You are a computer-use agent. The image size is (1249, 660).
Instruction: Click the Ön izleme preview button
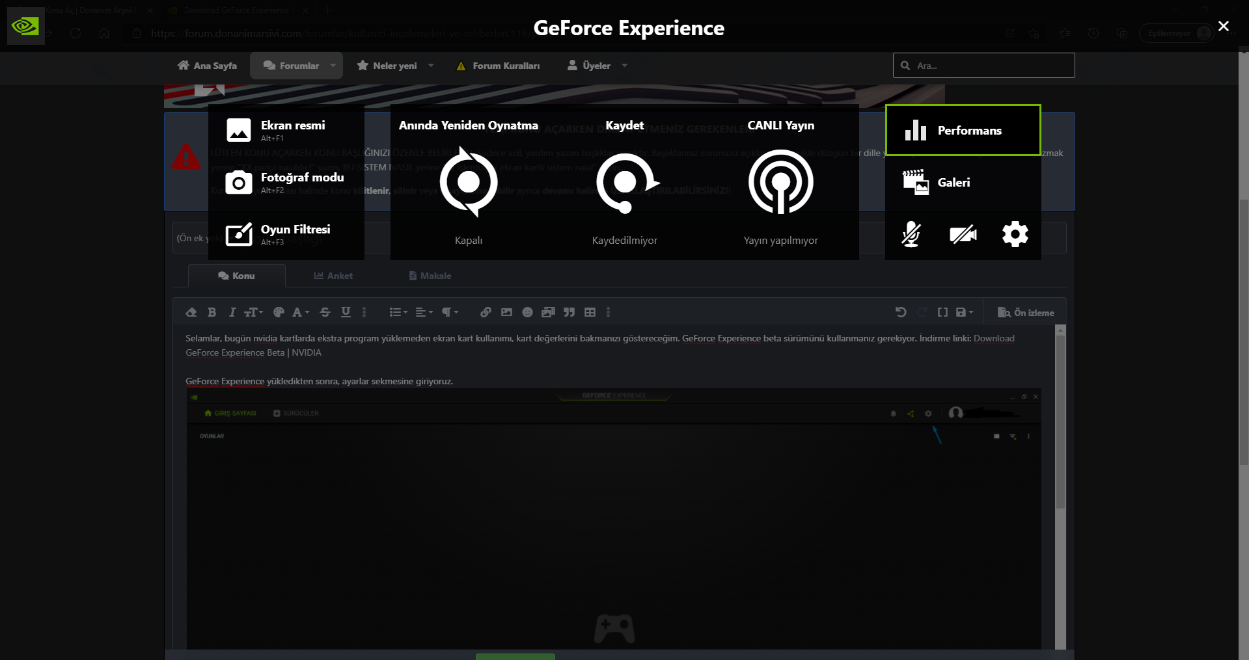[1026, 313]
